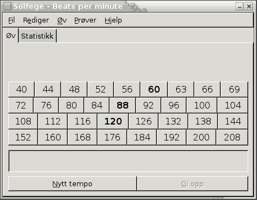Select the 116 bpm button
Image resolution: width=257 pixels, height=200 pixels.
click(x=83, y=121)
